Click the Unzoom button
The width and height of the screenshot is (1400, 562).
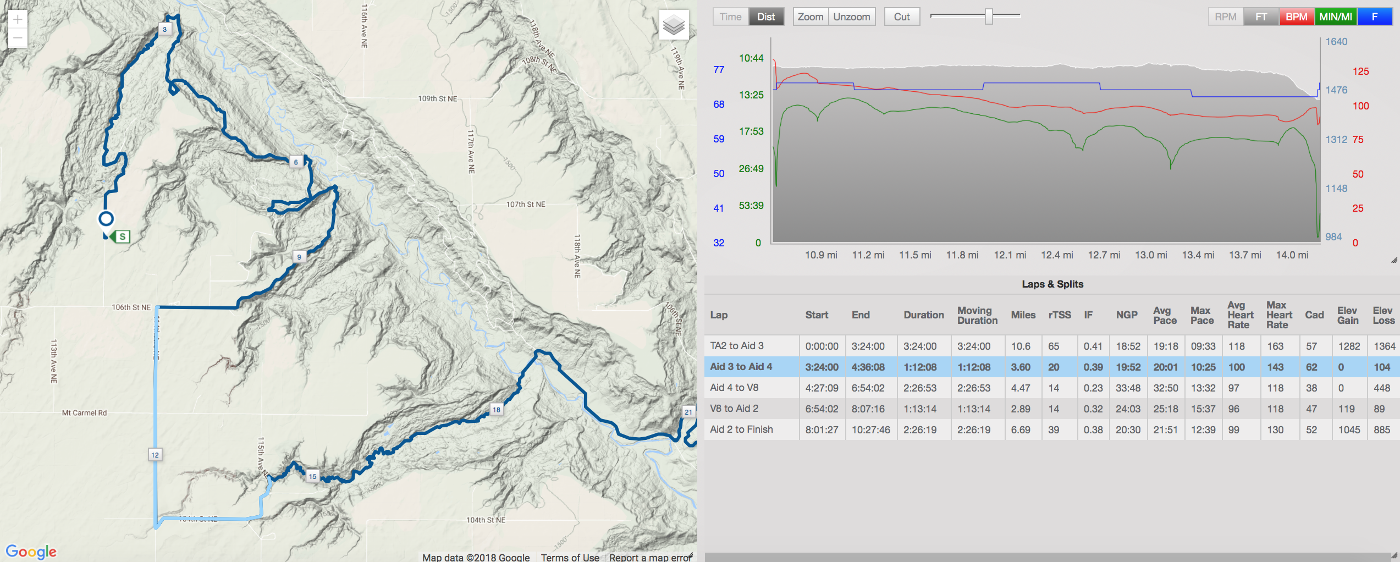tap(852, 17)
